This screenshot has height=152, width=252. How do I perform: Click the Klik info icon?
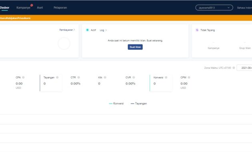[105, 77]
